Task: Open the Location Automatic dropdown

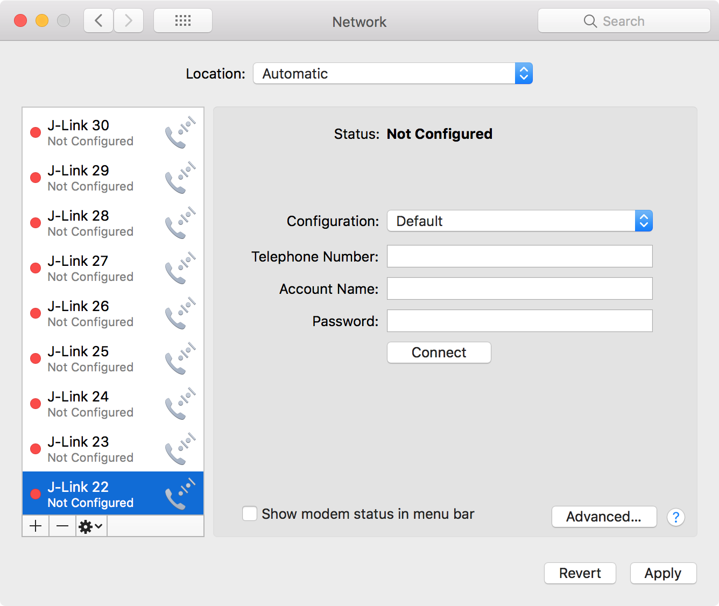Action: point(393,73)
